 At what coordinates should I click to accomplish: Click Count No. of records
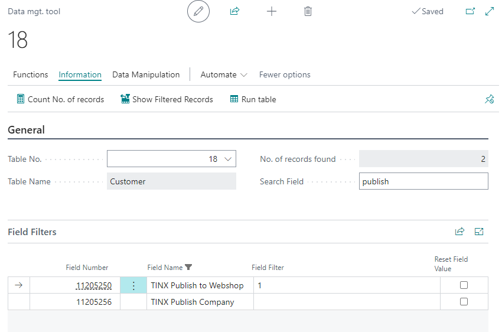click(60, 99)
